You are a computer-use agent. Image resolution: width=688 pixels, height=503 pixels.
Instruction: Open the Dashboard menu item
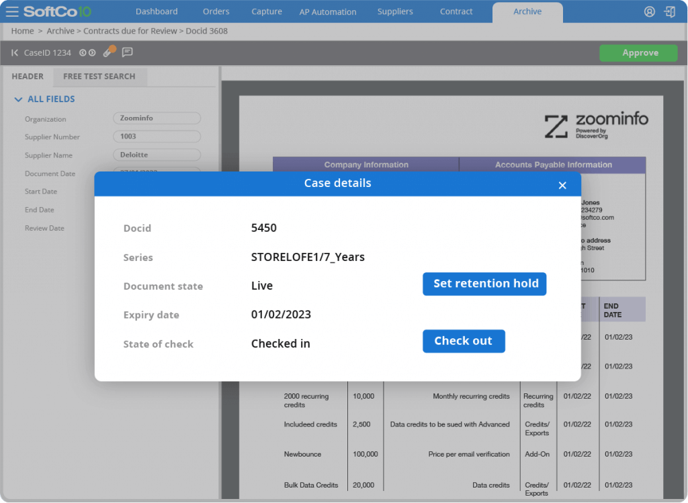click(157, 11)
